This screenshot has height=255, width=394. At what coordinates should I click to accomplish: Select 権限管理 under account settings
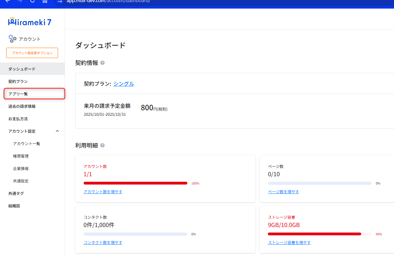coord(21,156)
